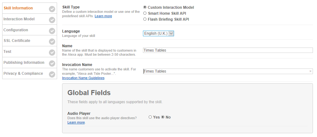Screen dimensions: 317x137
Task: Clear the Invocation Name field with the x icon
Action: pos(310,71)
